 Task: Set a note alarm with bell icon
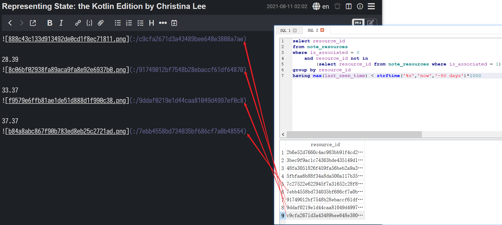pos(337,6)
